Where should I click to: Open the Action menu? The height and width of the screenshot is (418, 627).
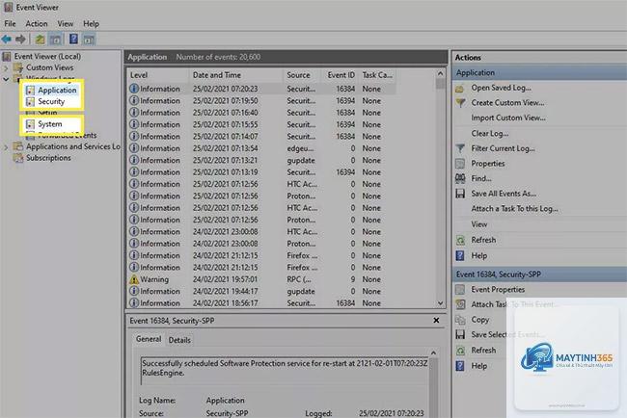(37, 24)
